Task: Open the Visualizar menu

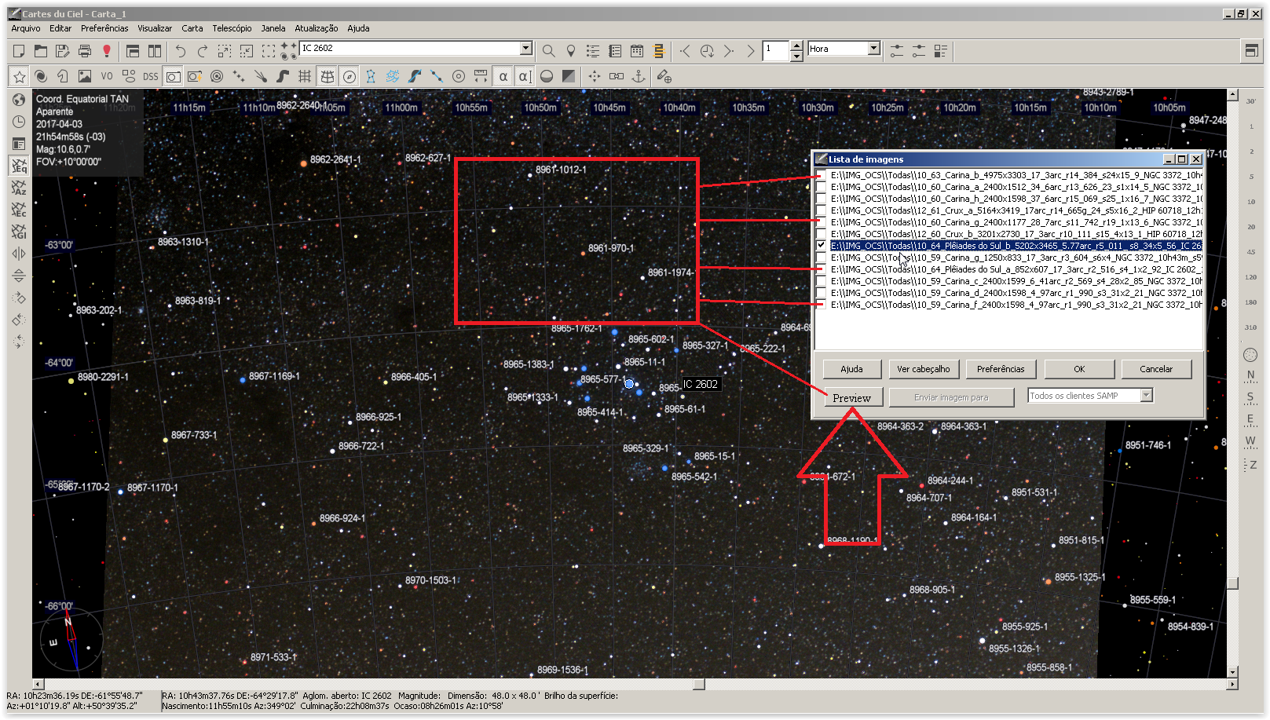Action: click(x=155, y=28)
